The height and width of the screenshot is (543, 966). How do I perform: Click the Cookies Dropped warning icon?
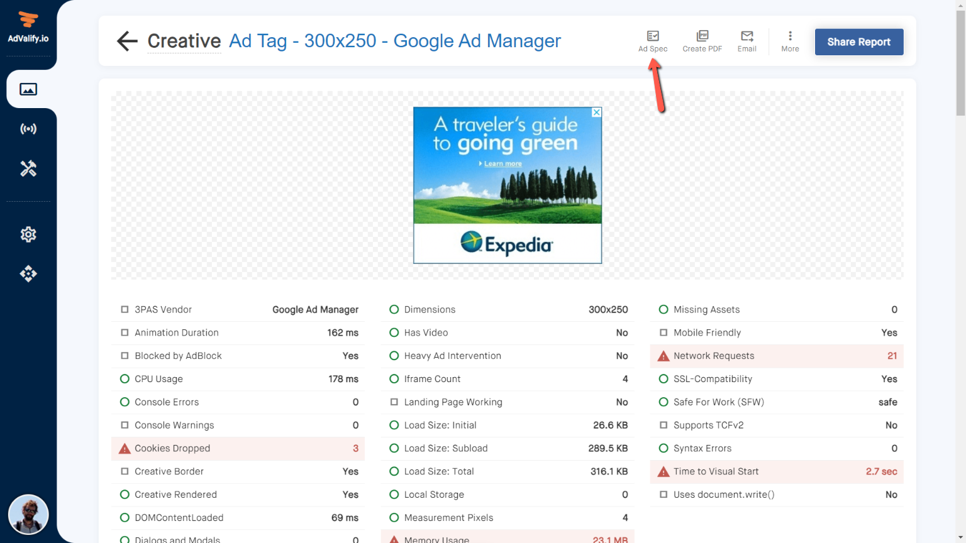(x=125, y=449)
